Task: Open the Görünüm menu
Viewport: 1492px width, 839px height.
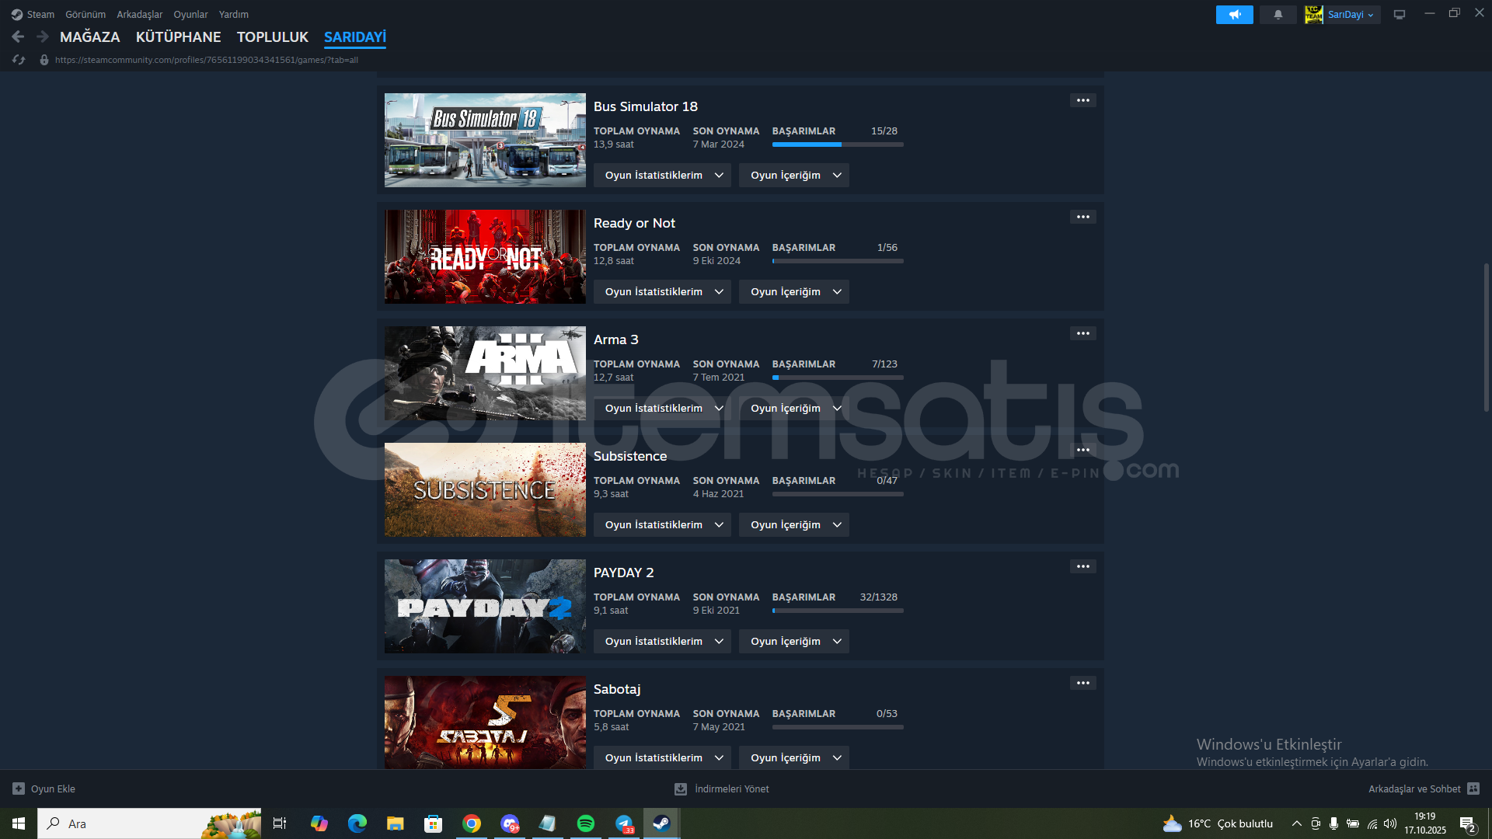Action: point(85,14)
